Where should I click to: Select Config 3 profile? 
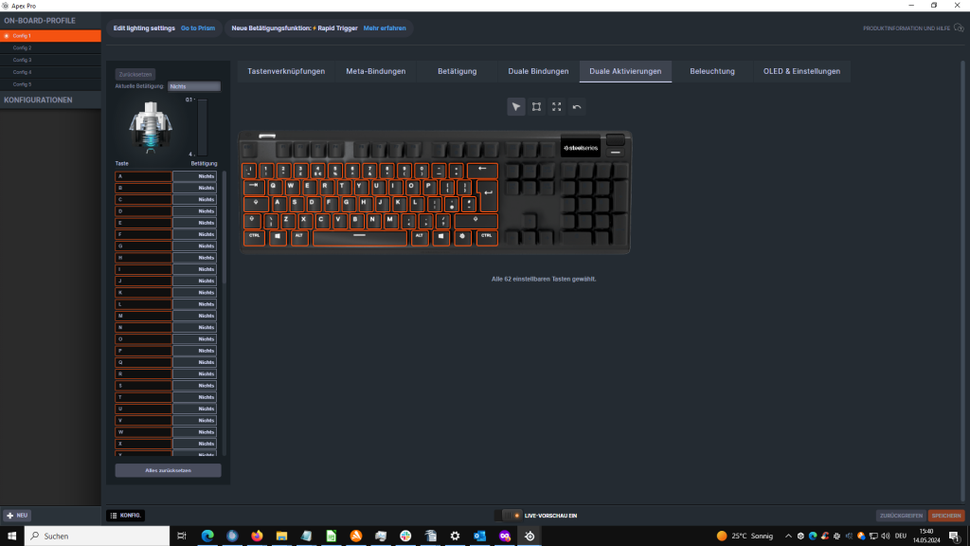tap(51, 60)
